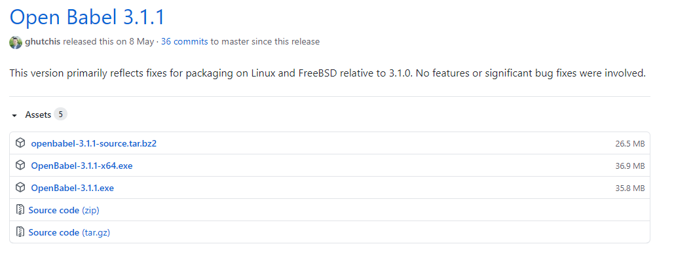Download Source code (zip)
The height and width of the screenshot is (265, 674).
coord(64,211)
